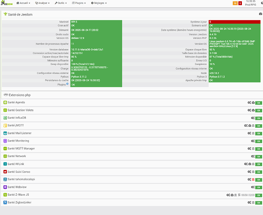Open the Réglages dropdown menu
This screenshot has height=215, width=263.
99,3
